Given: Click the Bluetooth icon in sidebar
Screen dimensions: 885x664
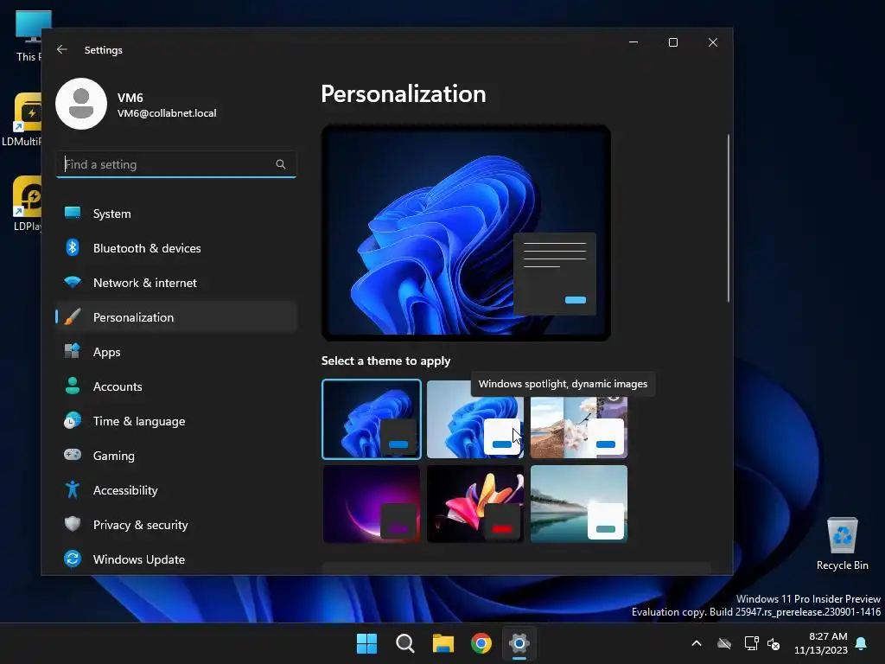Looking at the screenshot, I should [73, 247].
